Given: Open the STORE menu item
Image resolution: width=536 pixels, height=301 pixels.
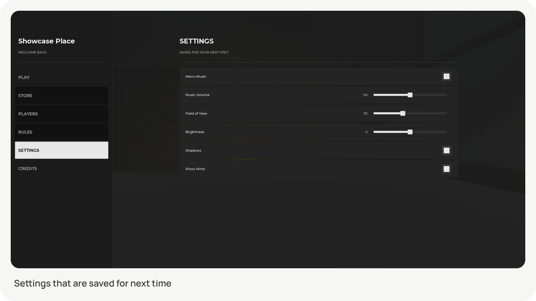Looking at the screenshot, I should (x=62, y=96).
